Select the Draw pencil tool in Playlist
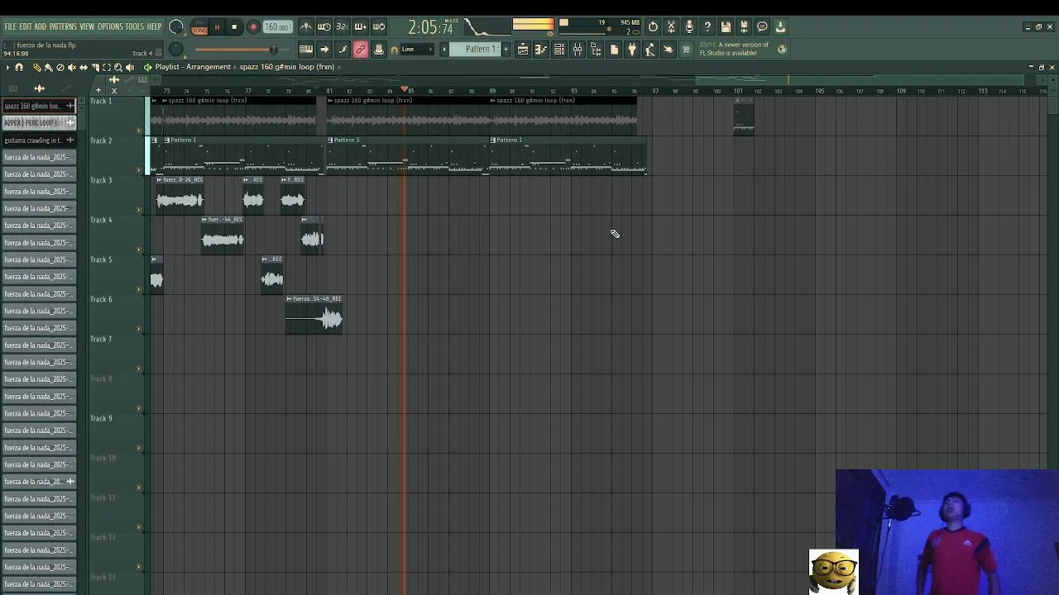Image resolution: width=1059 pixels, height=595 pixels. pyautogui.click(x=37, y=67)
